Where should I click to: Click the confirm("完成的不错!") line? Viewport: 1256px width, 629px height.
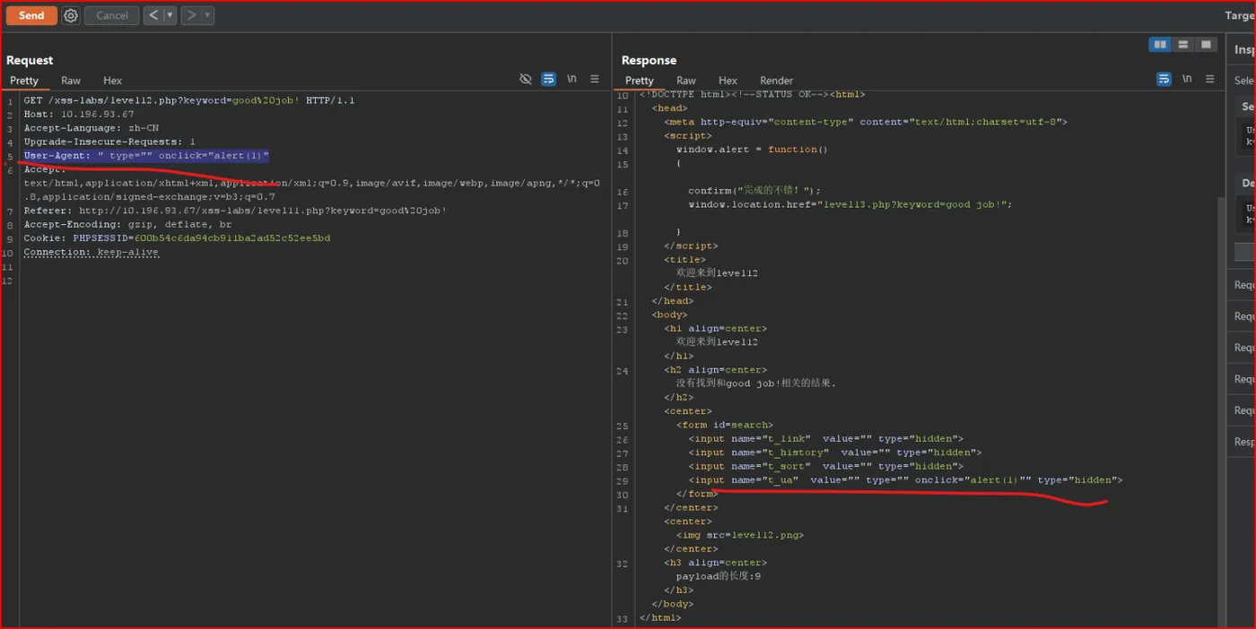pyautogui.click(x=754, y=190)
